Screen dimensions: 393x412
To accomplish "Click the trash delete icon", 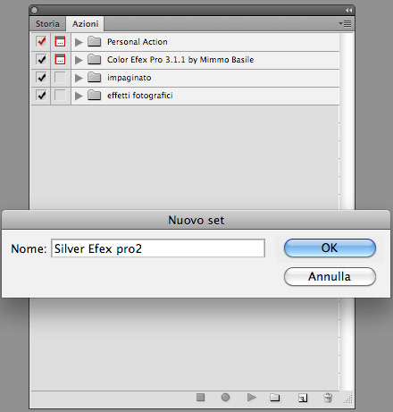I will (328, 398).
